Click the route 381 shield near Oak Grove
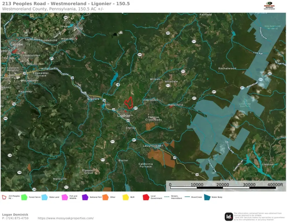The width and height of the screenshot is (287, 222). pyautogui.click(x=136, y=108)
